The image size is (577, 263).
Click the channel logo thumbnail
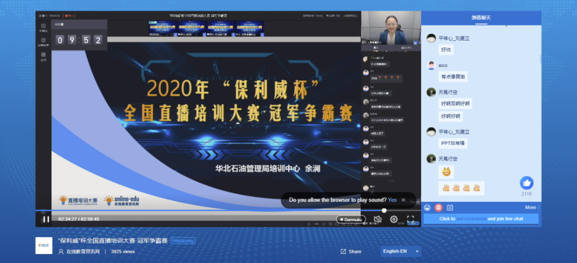click(x=44, y=245)
